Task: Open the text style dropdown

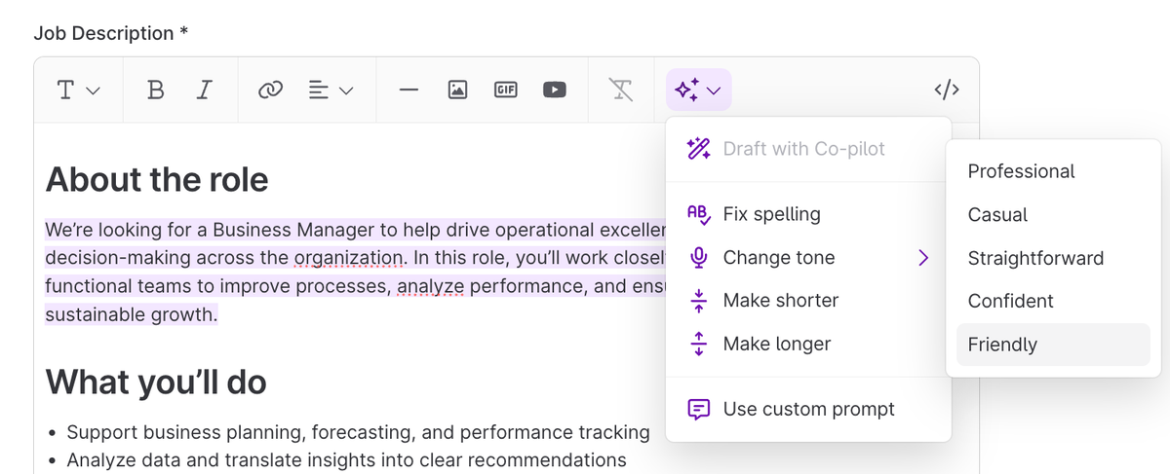Action: [78, 90]
